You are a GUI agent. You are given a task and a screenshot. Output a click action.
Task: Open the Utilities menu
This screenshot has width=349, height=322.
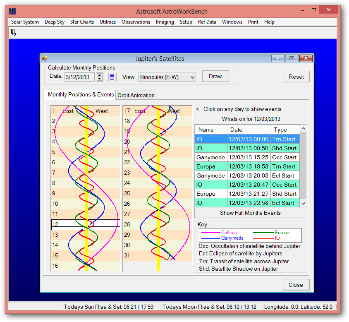point(108,22)
